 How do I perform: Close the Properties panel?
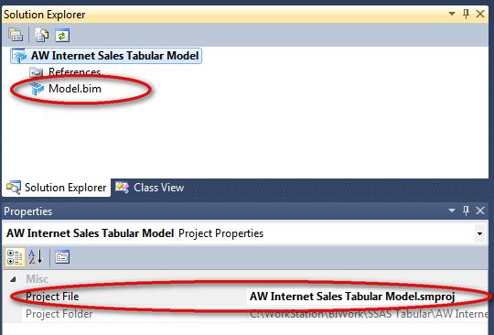[x=480, y=211]
